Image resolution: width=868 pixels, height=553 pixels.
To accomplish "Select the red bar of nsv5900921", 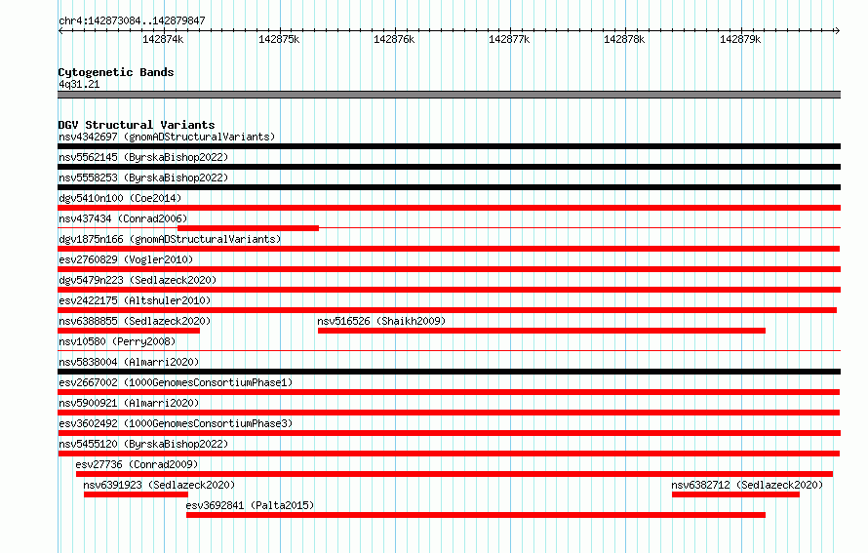I will [449, 413].
